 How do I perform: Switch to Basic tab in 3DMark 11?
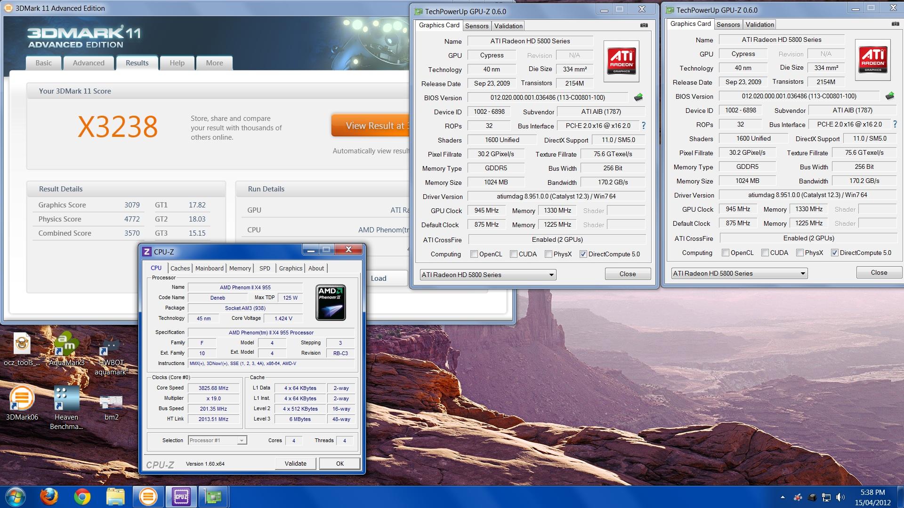(x=44, y=63)
